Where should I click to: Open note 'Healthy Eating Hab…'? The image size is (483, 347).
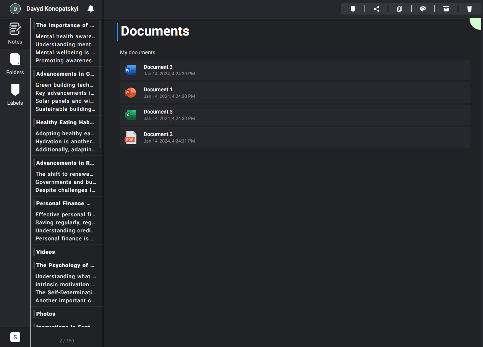click(x=65, y=122)
